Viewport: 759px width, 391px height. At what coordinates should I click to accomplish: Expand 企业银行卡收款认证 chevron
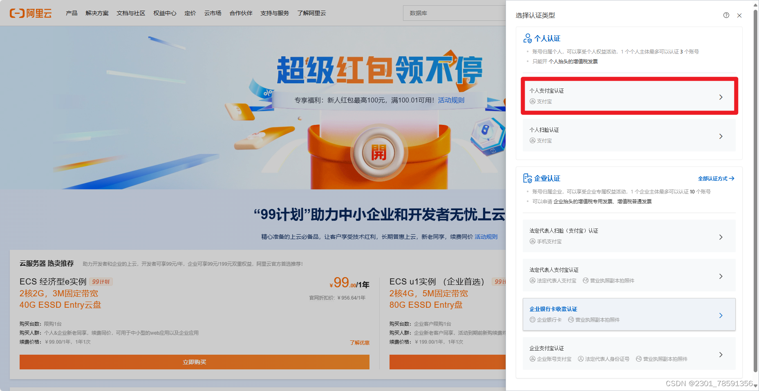point(721,315)
